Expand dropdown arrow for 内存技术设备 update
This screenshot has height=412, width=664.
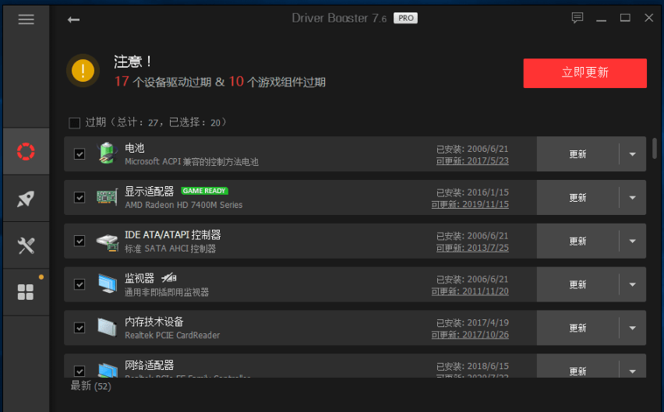pos(632,328)
